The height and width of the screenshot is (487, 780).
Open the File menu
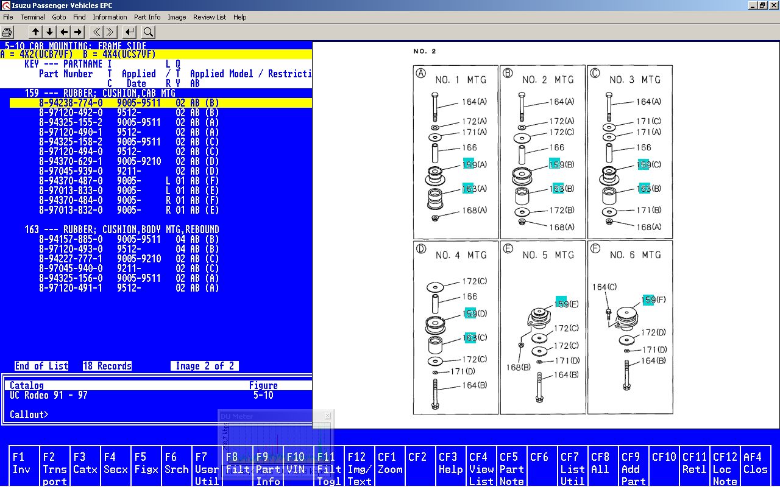pos(8,17)
